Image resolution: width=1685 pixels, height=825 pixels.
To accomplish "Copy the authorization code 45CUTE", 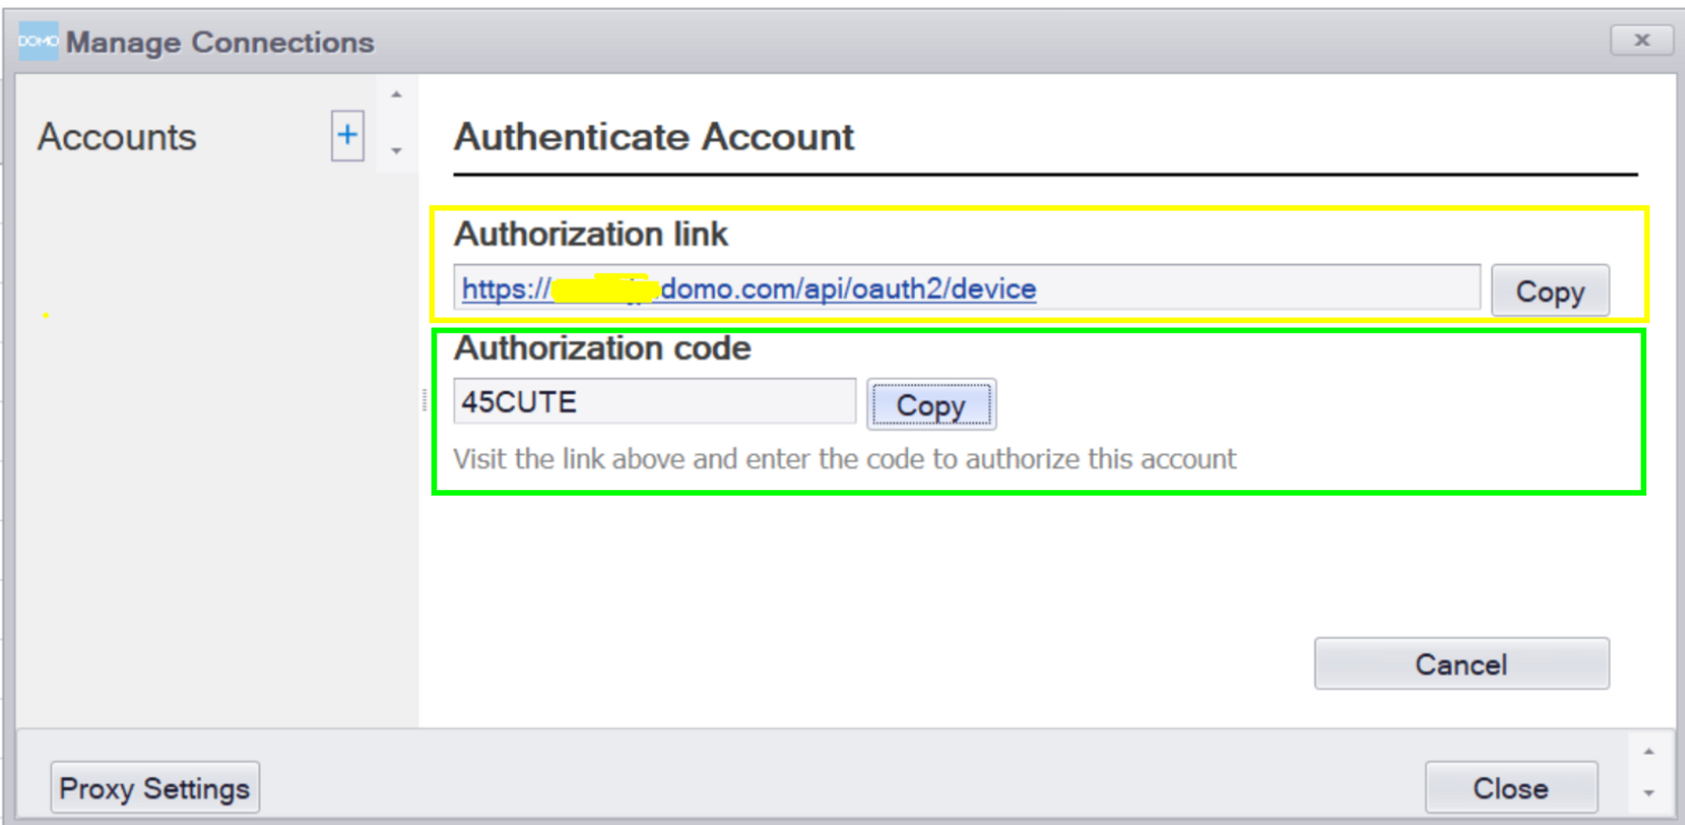I will pyautogui.click(x=931, y=405).
